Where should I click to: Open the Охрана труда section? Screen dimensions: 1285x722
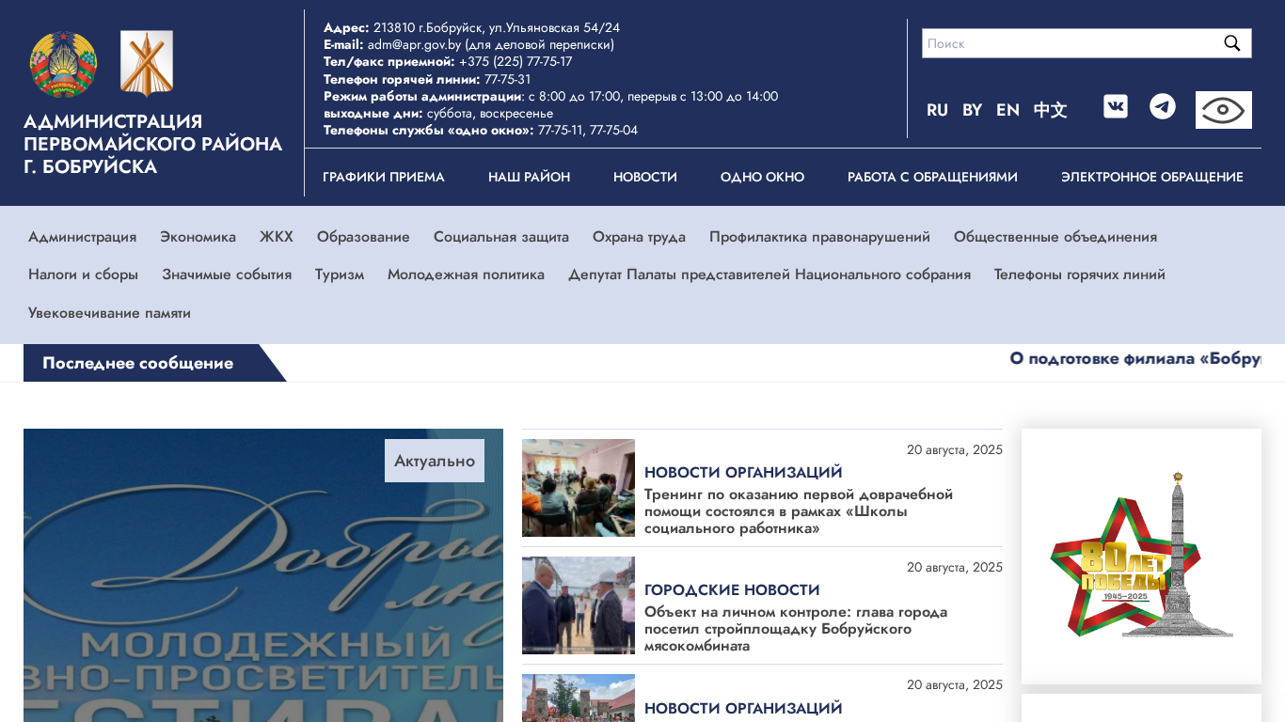(x=639, y=237)
